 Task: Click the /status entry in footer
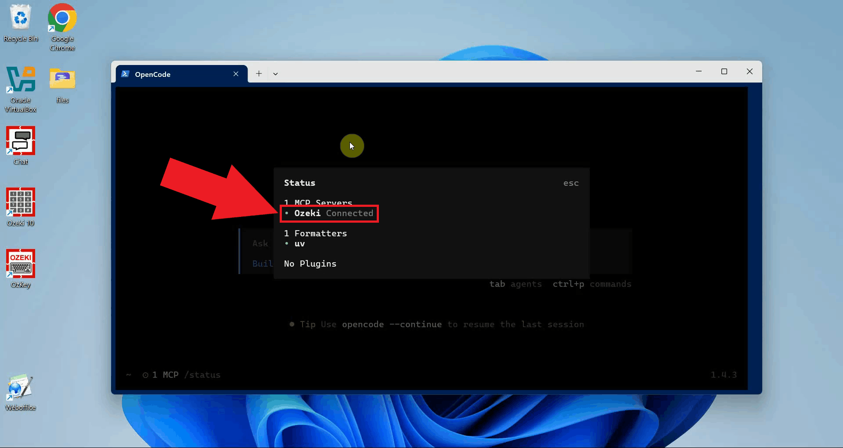point(202,375)
